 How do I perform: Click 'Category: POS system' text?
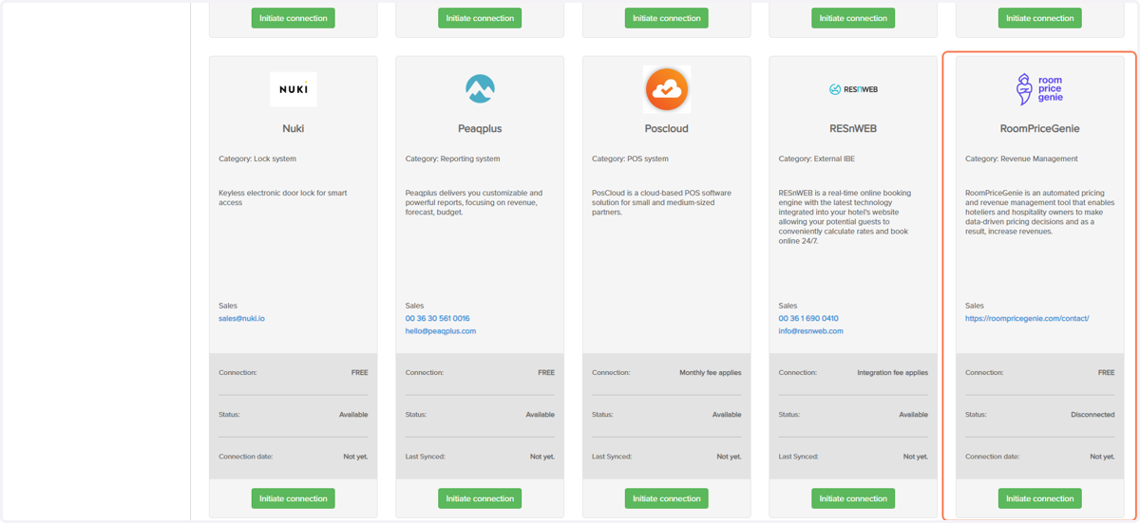630,159
